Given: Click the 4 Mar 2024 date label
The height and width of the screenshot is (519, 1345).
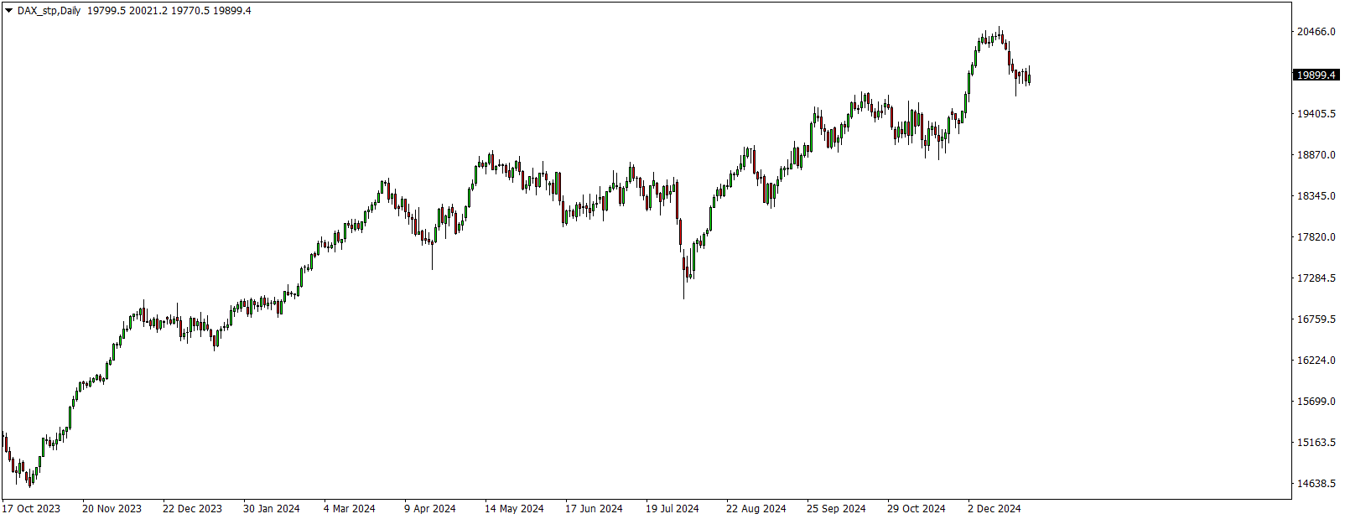Looking at the screenshot, I should [349, 509].
